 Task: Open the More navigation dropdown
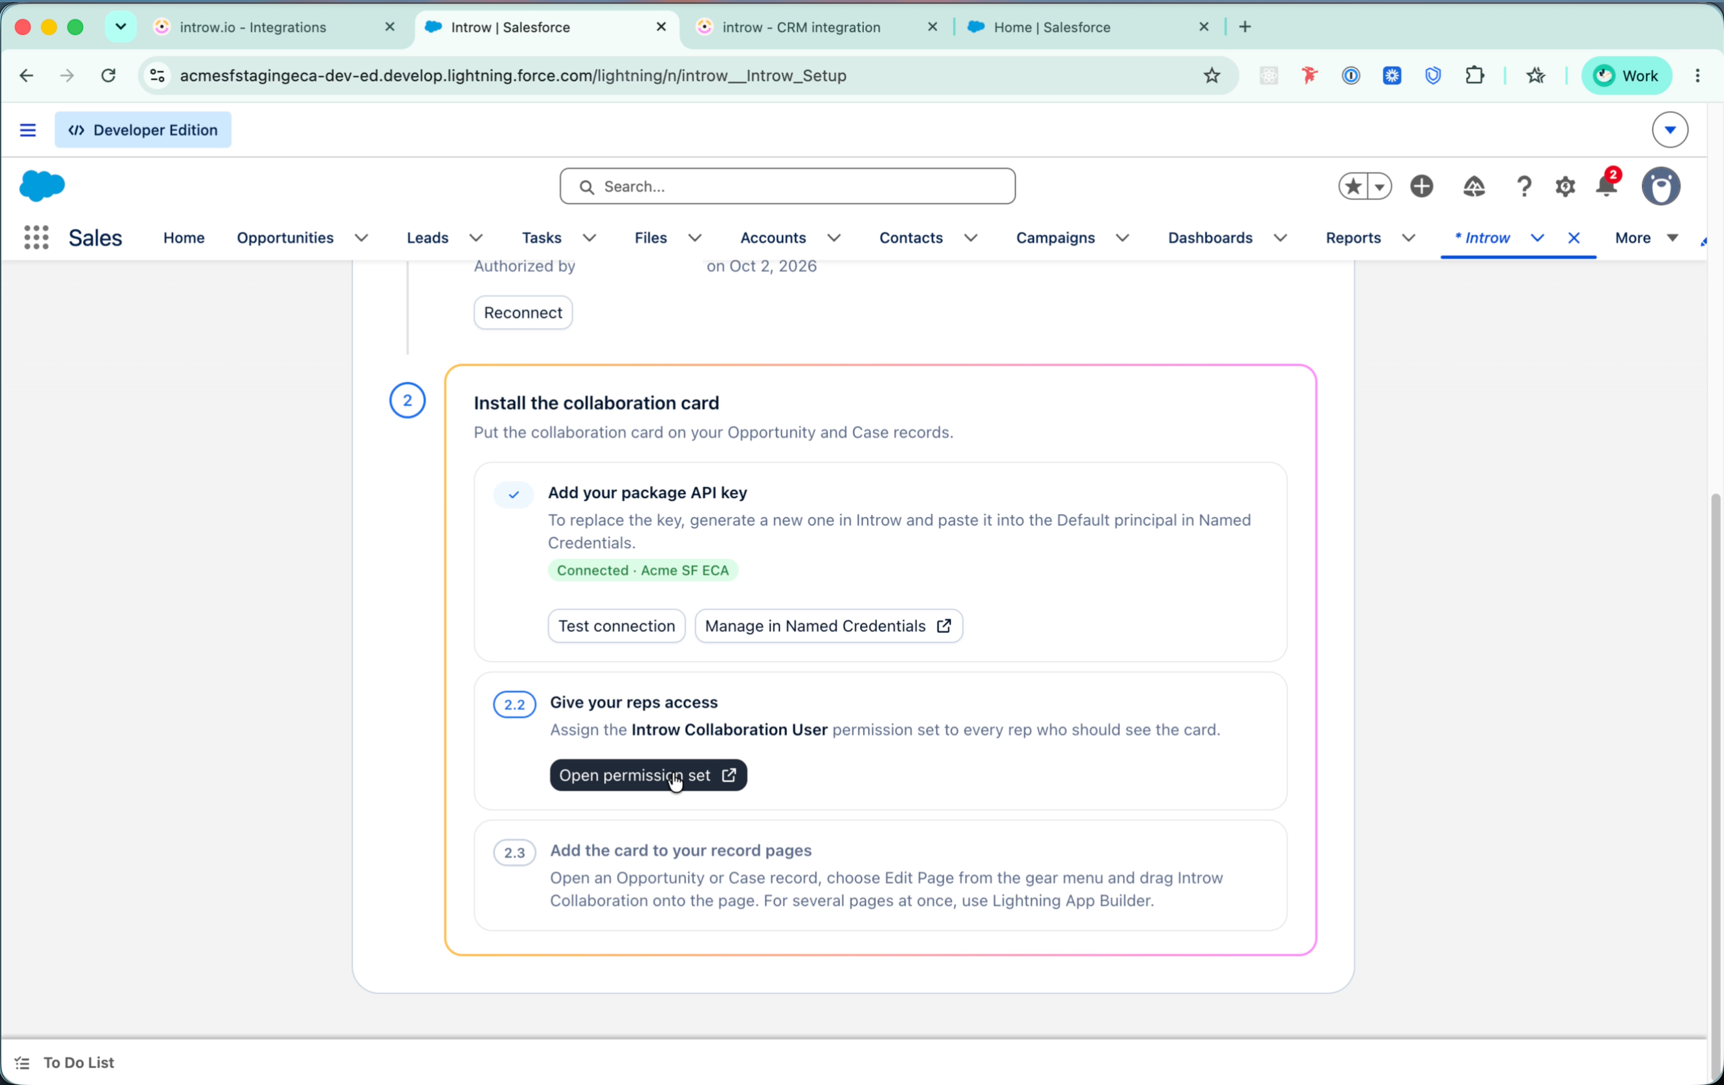1646,238
